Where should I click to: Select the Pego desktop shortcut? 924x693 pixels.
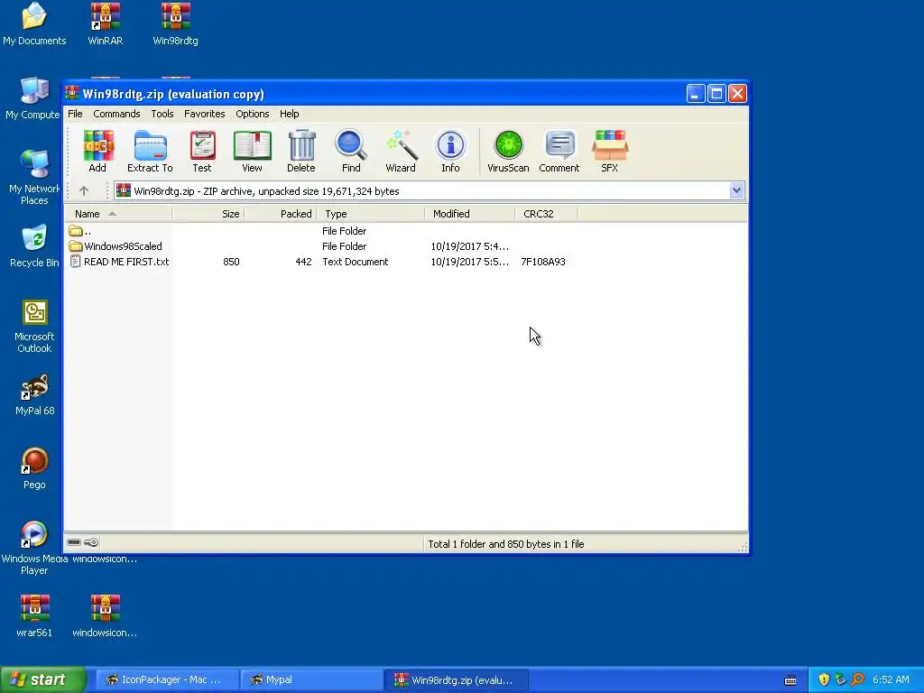(x=34, y=468)
